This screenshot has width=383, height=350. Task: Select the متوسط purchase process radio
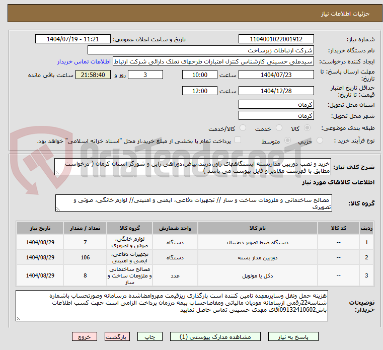tap(288, 141)
